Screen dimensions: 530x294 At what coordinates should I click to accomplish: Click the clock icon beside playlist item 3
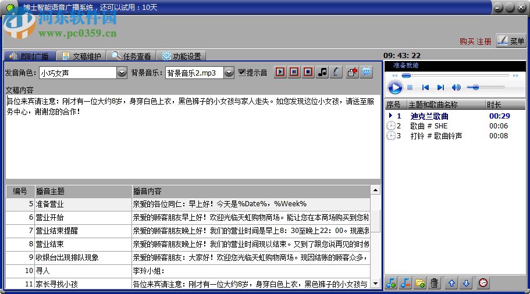pos(391,136)
